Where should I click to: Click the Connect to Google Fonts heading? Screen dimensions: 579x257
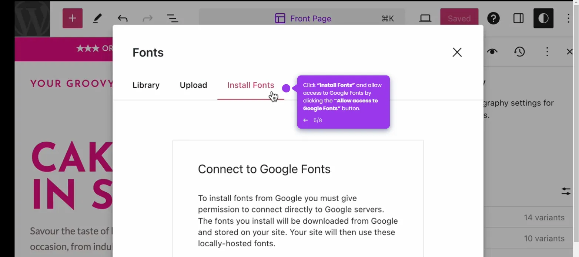[264, 169]
